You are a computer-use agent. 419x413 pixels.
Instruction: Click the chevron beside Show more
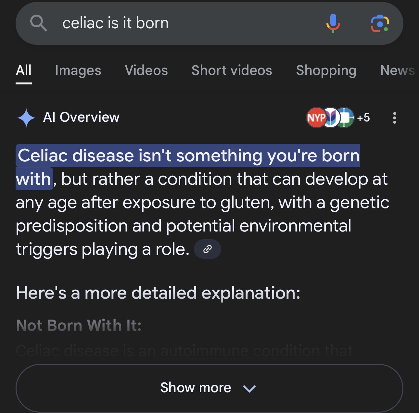(x=249, y=388)
